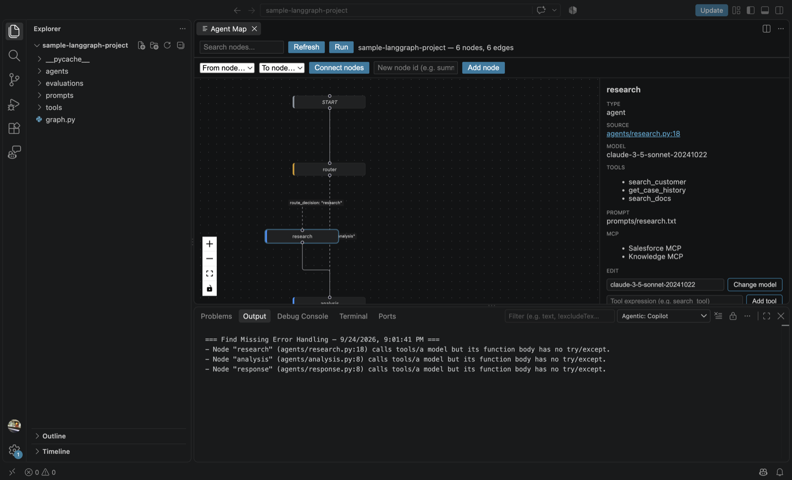Viewport: 792px width, 480px height.
Task: Open the Extensions view icon
Action: click(14, 128)
